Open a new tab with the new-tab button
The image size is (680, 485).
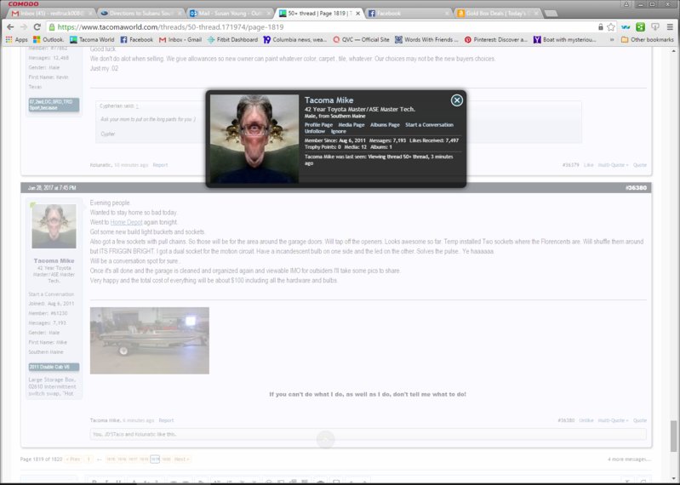(x=551, y=14)
